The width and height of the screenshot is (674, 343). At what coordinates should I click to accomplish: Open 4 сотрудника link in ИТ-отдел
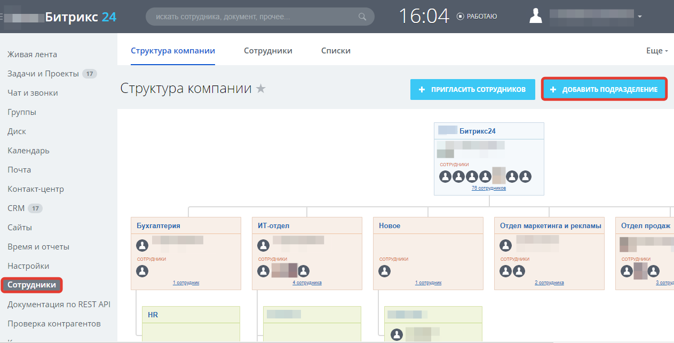pos(307,283)
